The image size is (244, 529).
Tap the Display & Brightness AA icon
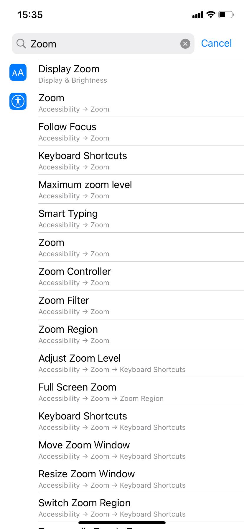pyautogui.click(x=18, y=72)
